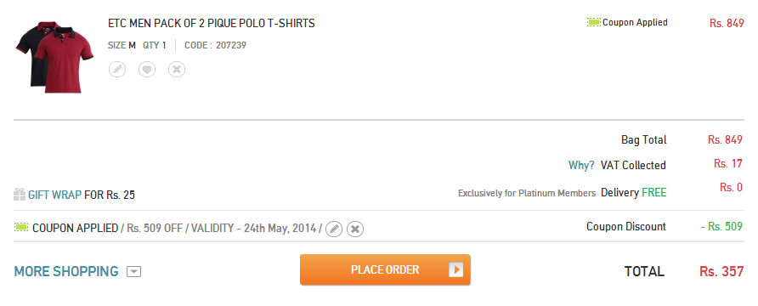Expand the More Shopping dropdown arrow

(x=134, y=272)
